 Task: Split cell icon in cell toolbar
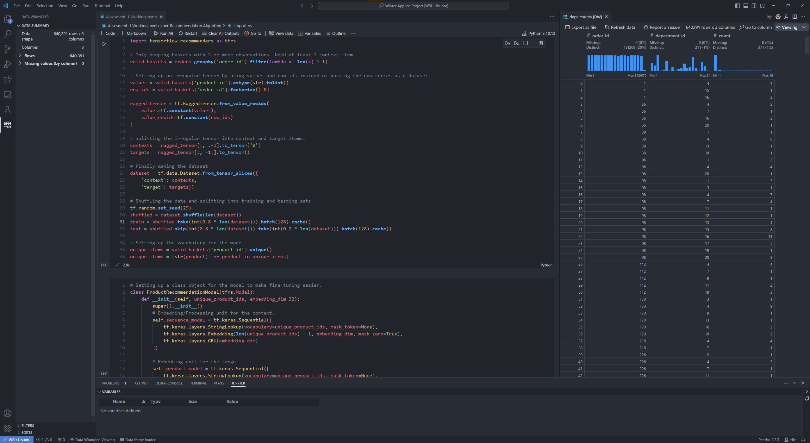[x=526, y=43]
